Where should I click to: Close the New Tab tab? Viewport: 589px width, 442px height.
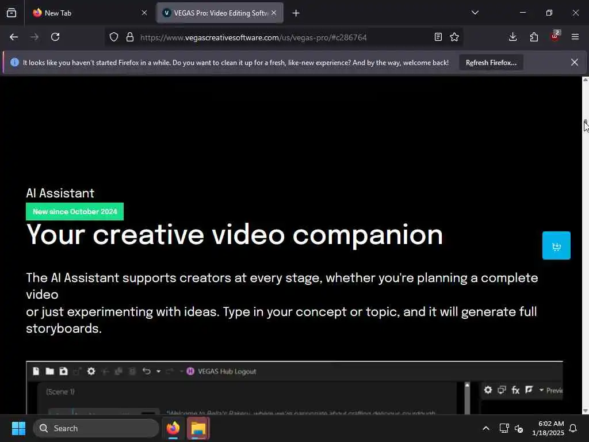144,13
